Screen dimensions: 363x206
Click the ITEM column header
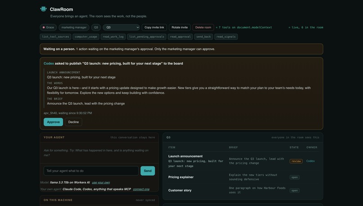coord(172,147)
